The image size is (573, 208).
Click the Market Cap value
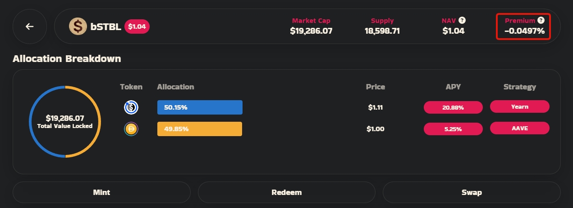coord(311,31)
